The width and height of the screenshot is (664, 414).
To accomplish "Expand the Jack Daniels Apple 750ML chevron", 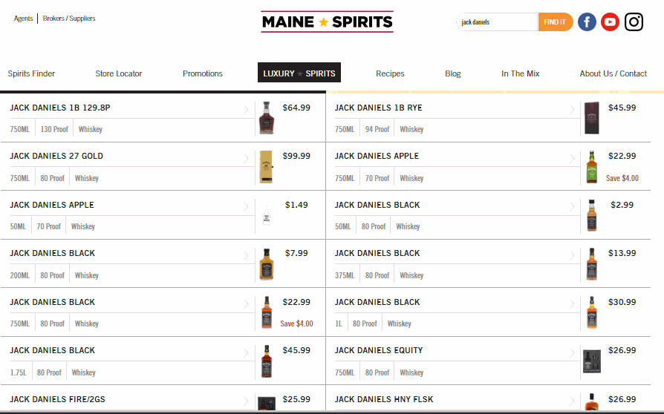I will [572, 159].
